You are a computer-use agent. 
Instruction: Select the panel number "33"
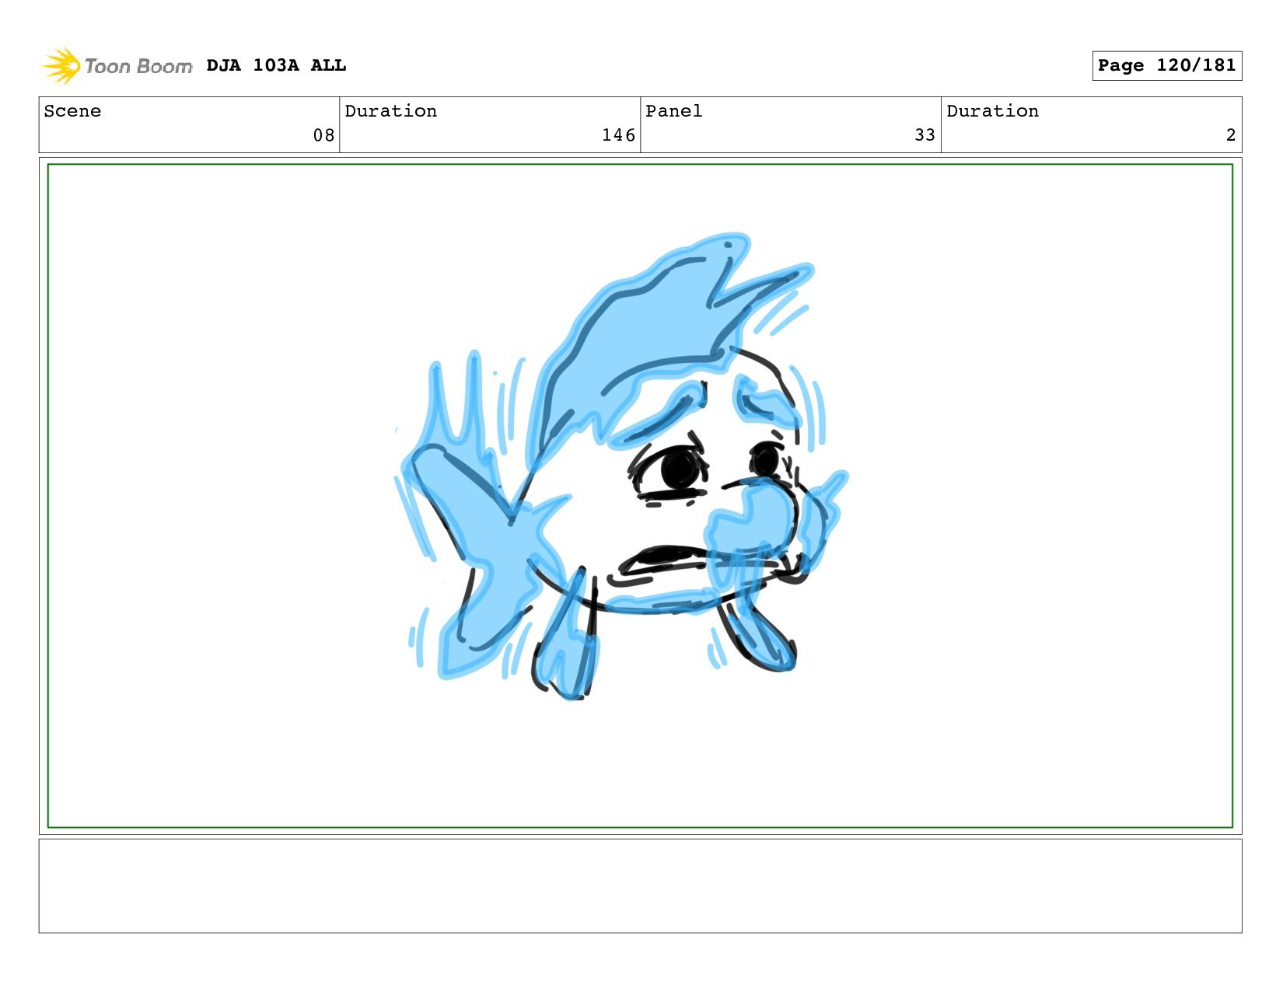925,135
